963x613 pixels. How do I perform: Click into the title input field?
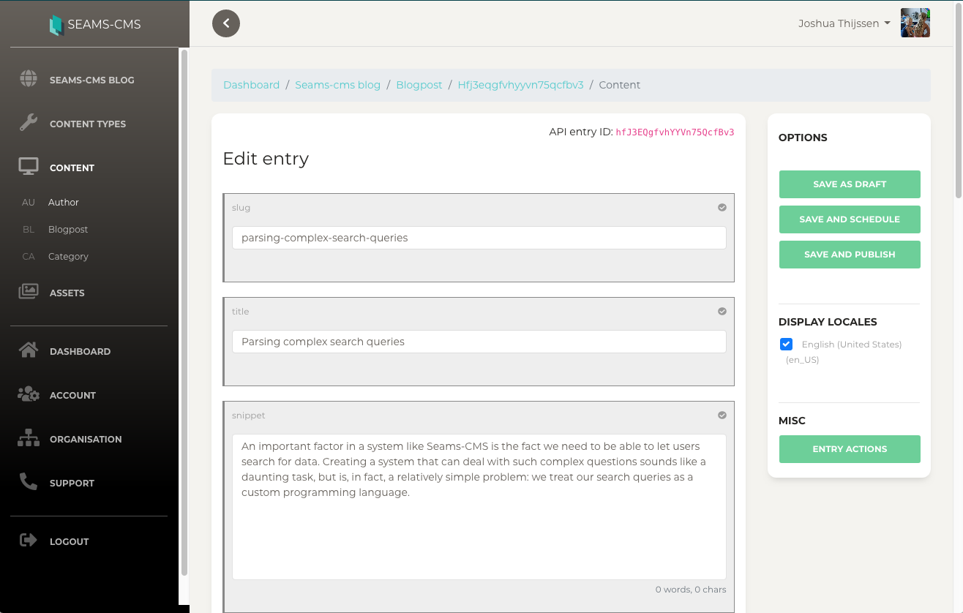coord(479,342)
